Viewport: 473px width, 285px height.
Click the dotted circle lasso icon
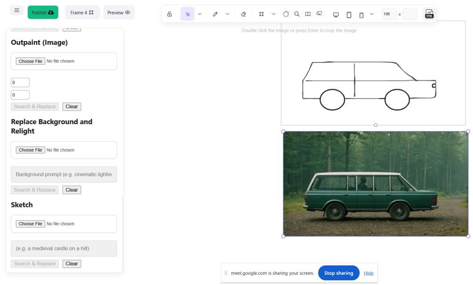tap(285, 14)
